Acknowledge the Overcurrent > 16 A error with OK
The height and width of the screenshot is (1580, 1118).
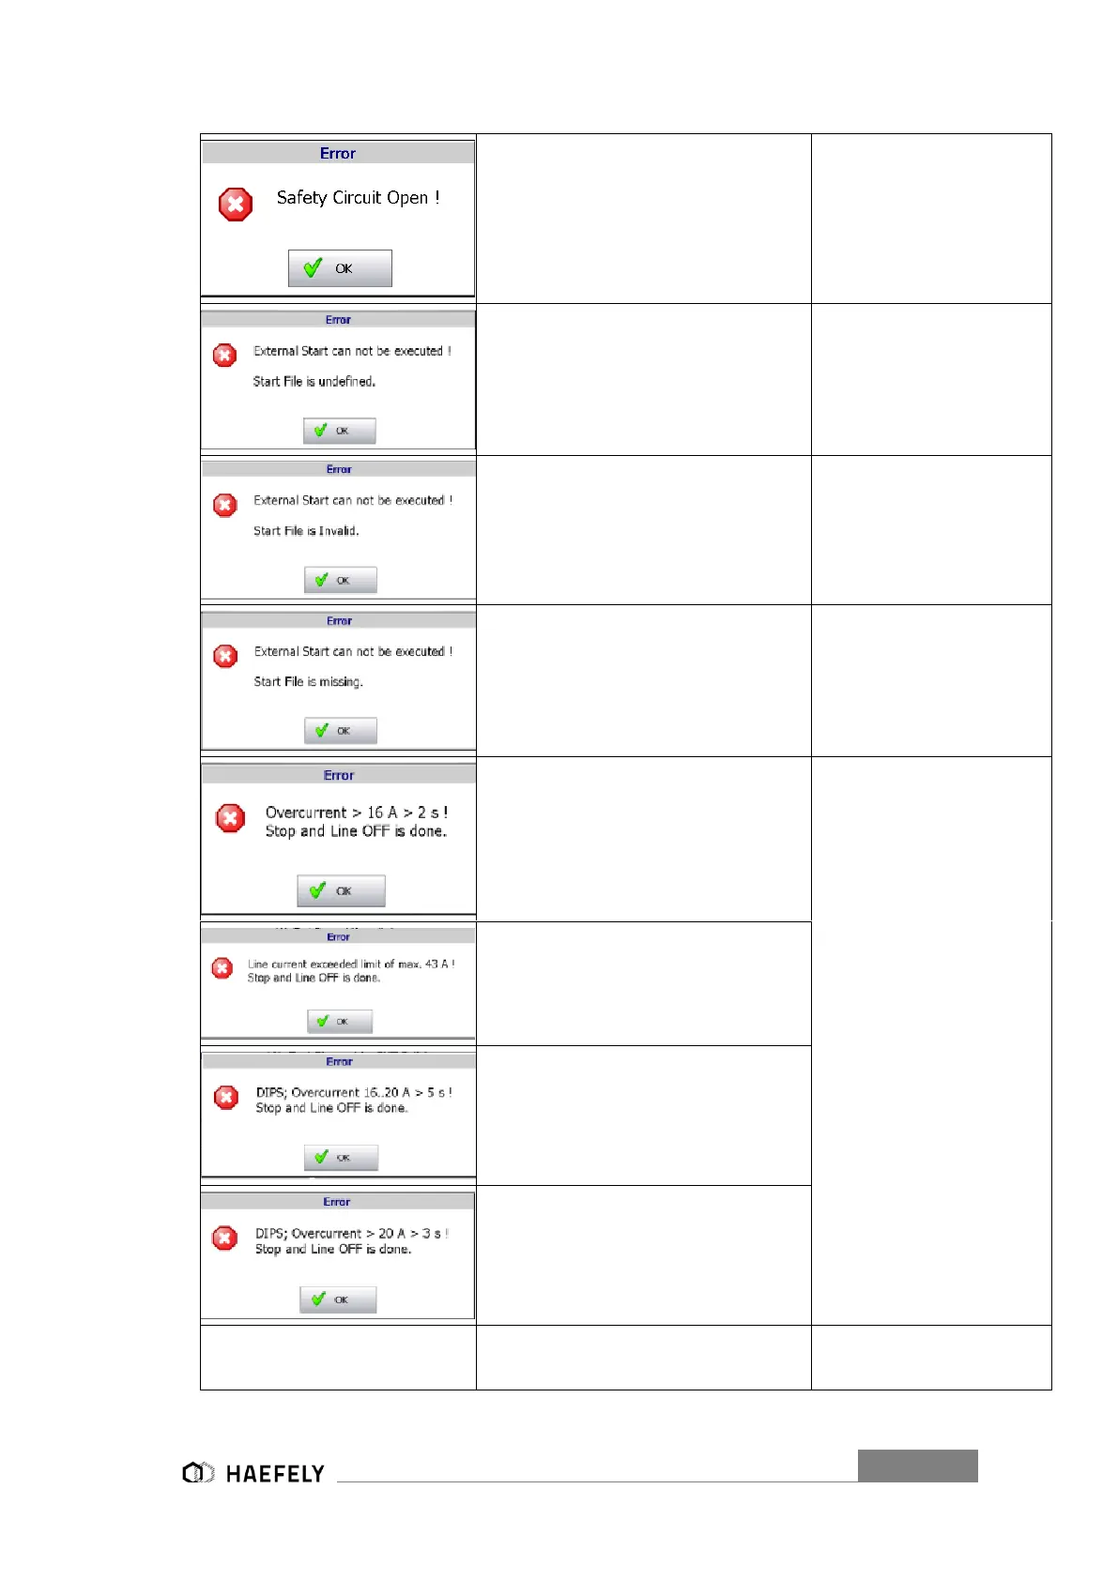[x=341, y=890]
